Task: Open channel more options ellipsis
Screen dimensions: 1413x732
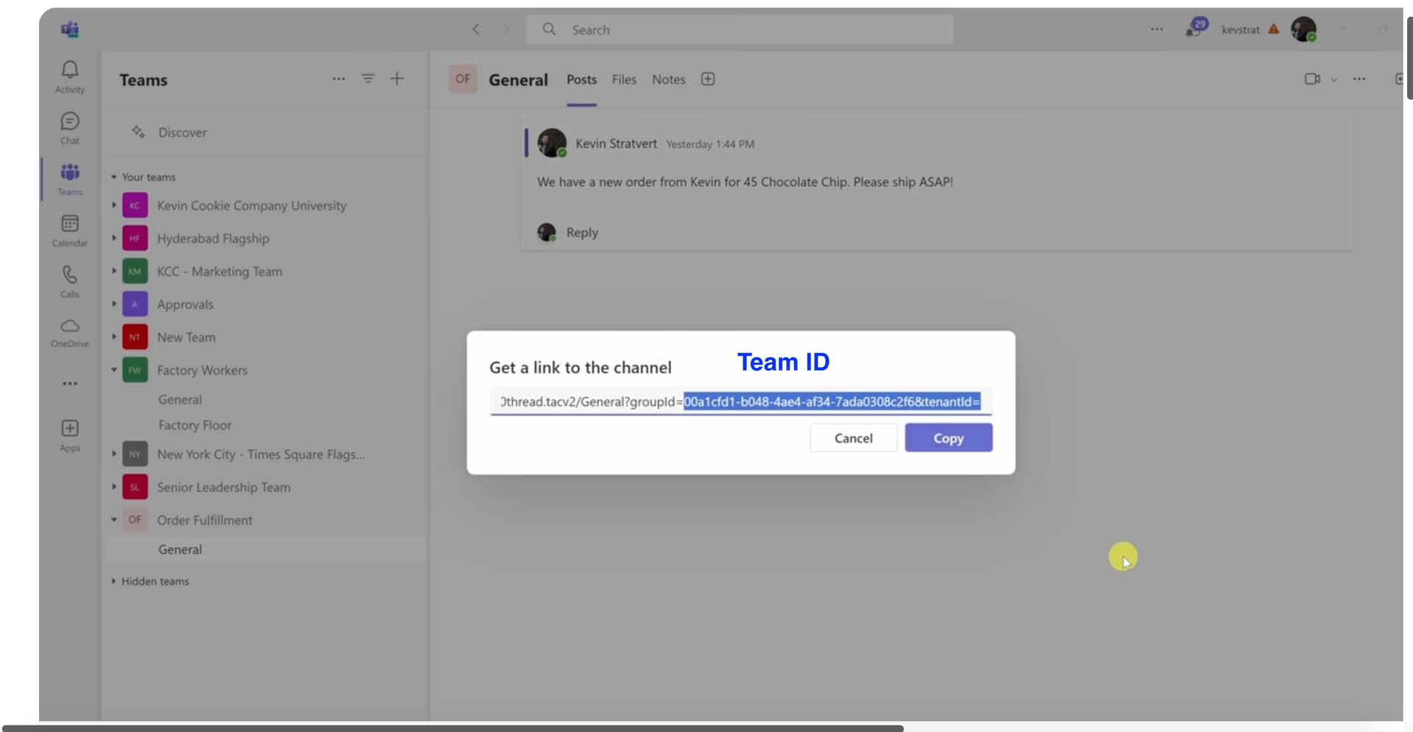Action: pyautogui.click(x=1359, y=79)
